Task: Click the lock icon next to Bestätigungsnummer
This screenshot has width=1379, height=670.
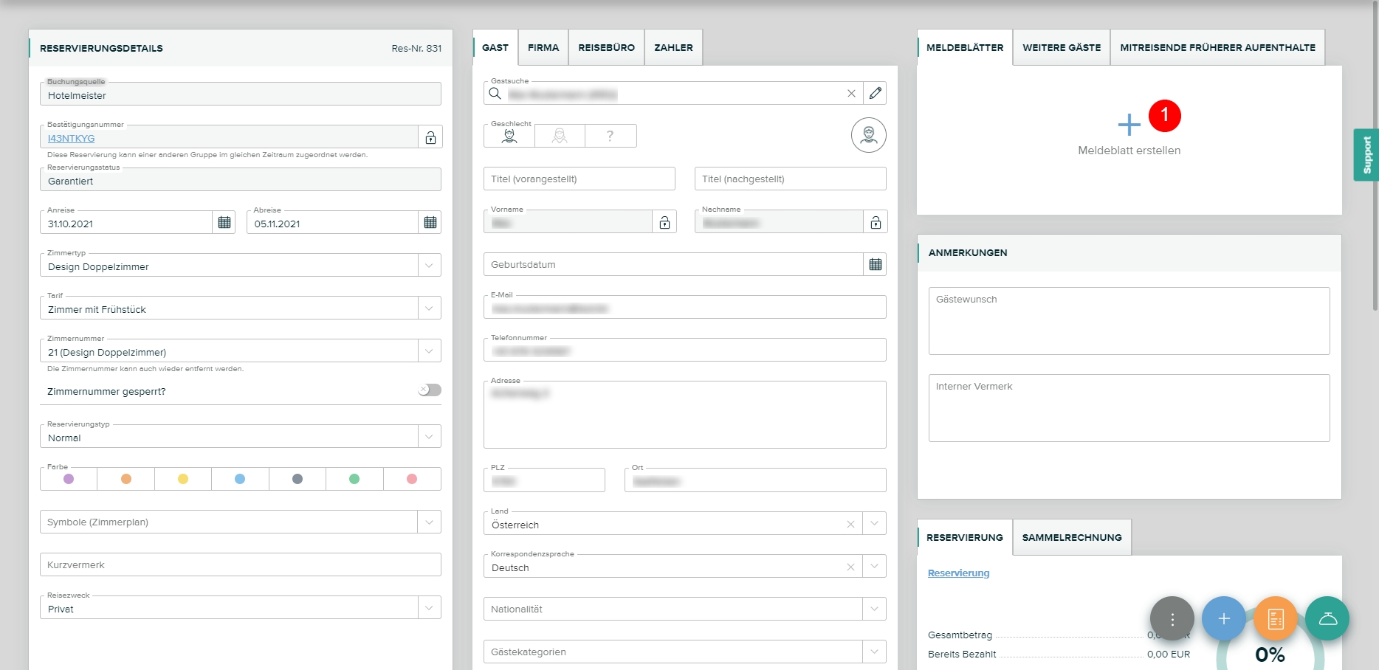Action: 430,138
